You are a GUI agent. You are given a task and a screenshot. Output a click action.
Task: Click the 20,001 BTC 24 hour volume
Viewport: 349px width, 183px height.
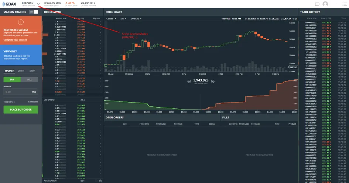pyautogui.click(x=88, y=3)
